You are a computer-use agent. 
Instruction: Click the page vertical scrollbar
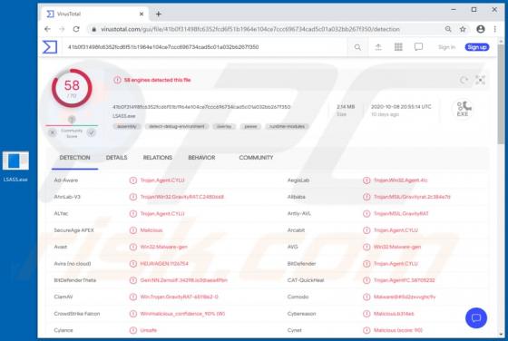click(x=501, y=94)
